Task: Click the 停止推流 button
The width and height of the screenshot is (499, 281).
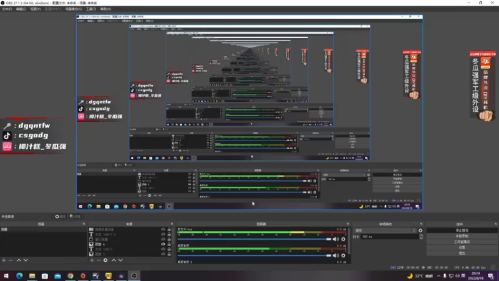Action: 462,230
